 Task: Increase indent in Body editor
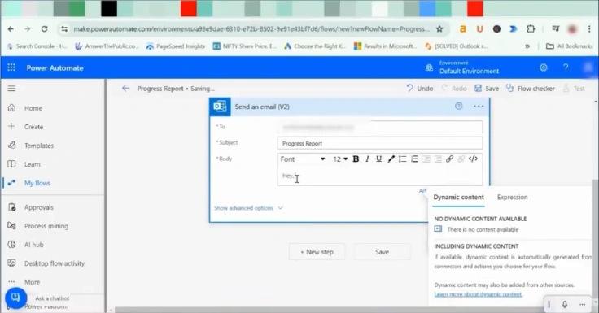438,159
